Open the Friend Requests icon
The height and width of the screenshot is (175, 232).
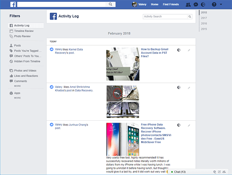coord(188,5)
